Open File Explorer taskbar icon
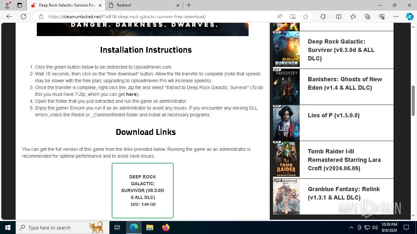Viewport: 417px width, 234px height. point(150,227)
